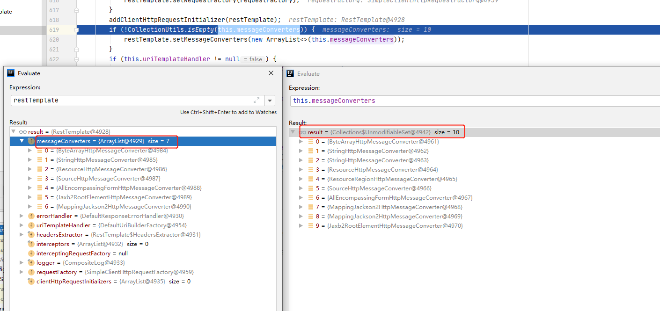This screenshot has width=660, height=311.
Task: Click watch glasses icon beside UnmodifiableSet@4942 result
Action: coord(302,132)
